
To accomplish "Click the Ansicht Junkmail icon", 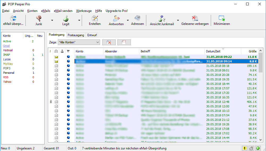I will tap(162, 18).
